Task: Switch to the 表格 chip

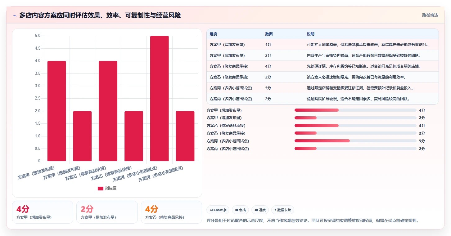Action: point(240,210)
